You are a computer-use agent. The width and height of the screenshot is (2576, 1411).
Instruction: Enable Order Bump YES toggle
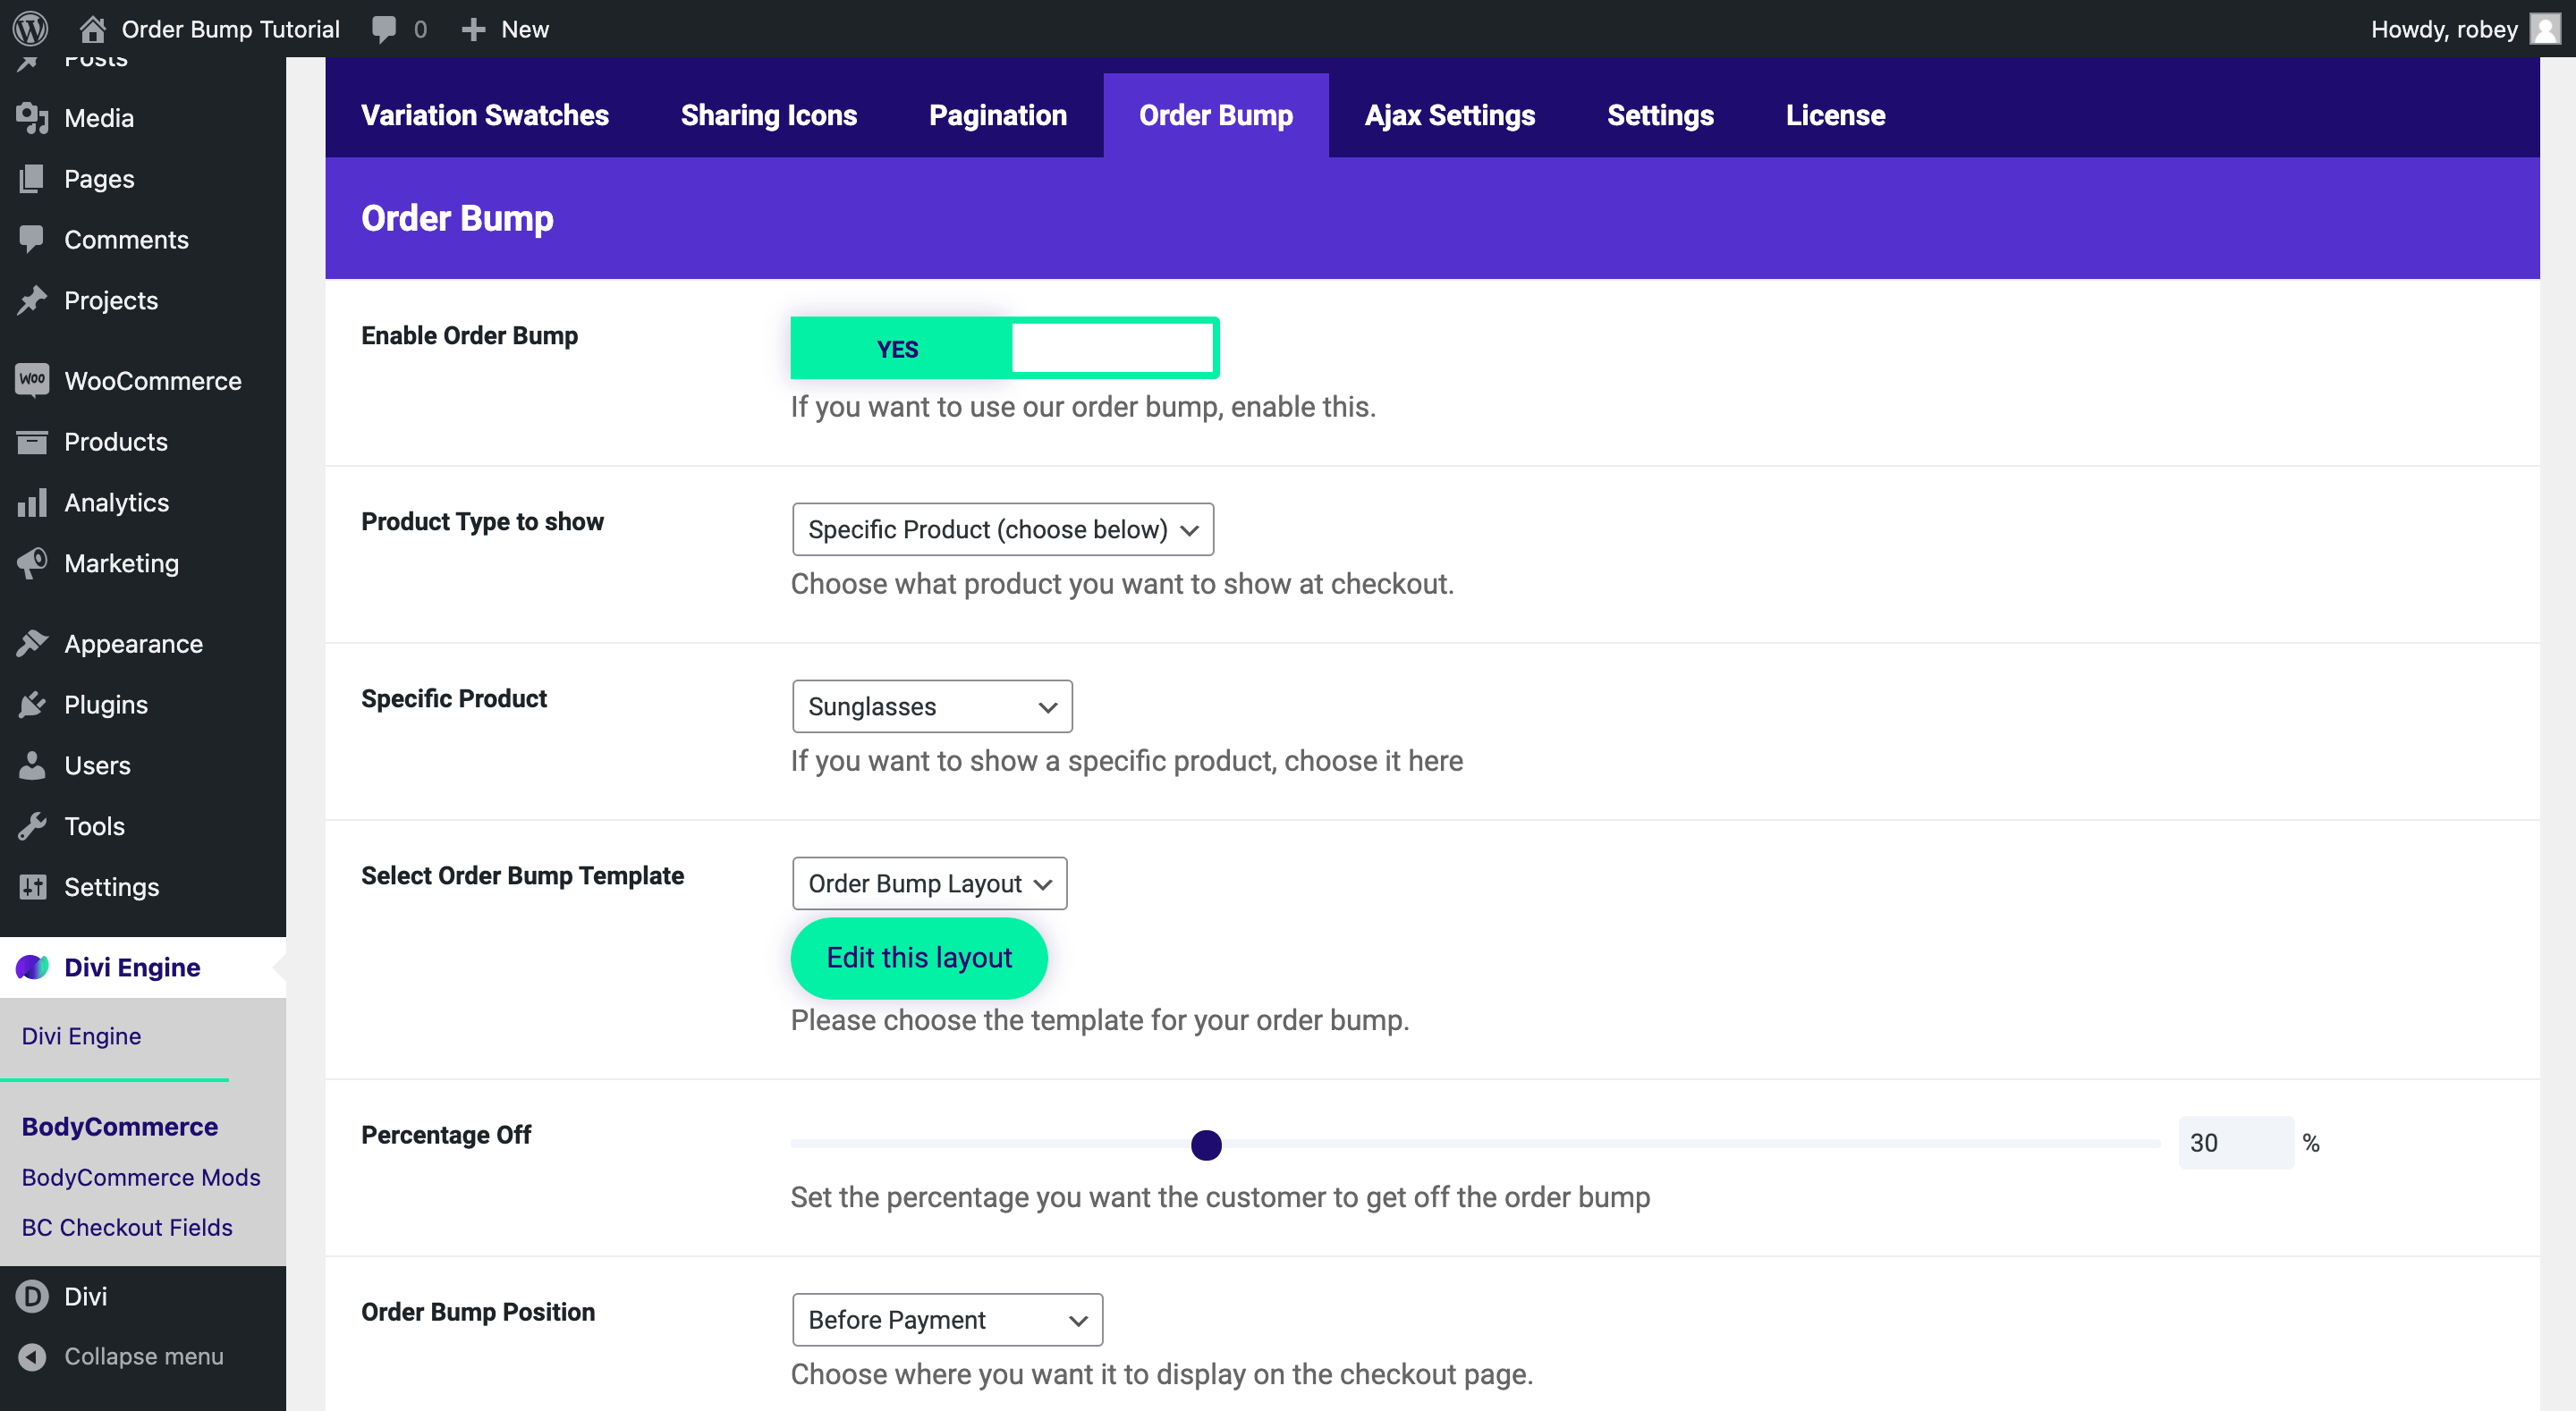pyautogui.click(x=897, y=348)
